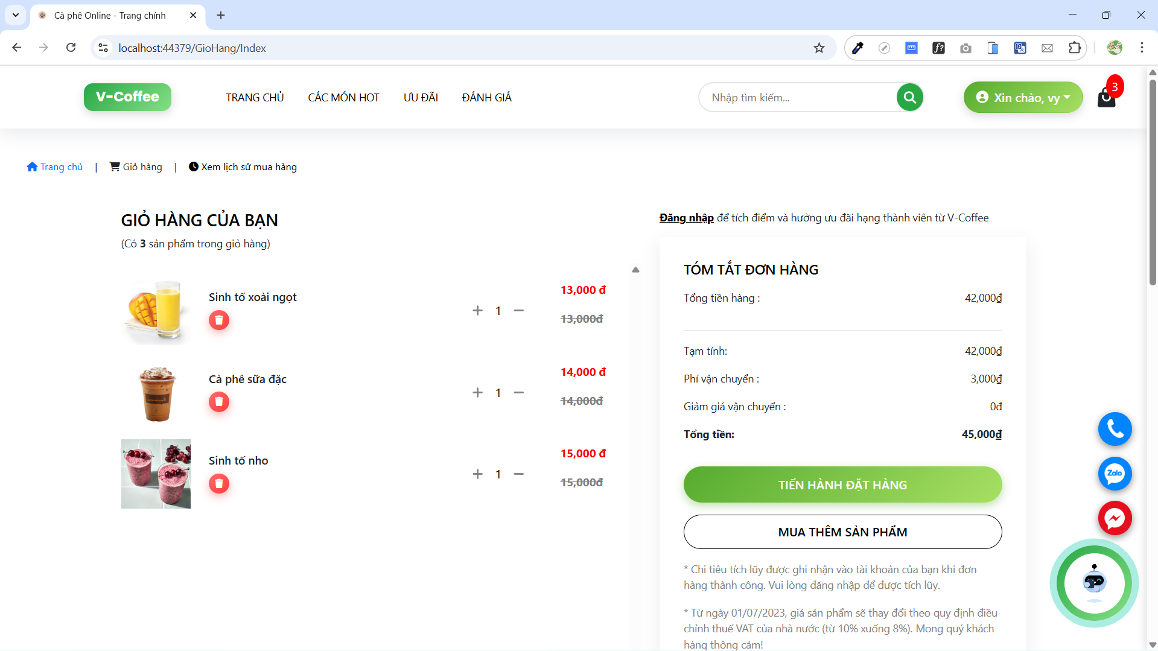Click trash icon under Sinh tố nho
The height and width of the screenshot is (651, 1158).
tap(219, 484)
